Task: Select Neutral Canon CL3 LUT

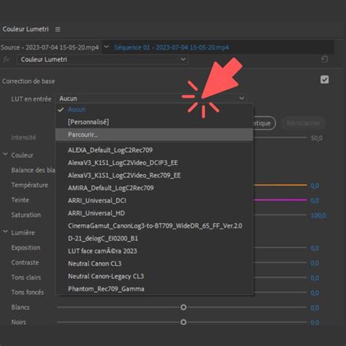Action: [x=154, y=264]
